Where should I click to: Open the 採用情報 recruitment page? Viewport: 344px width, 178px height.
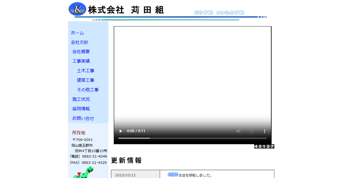click(81, 109)
